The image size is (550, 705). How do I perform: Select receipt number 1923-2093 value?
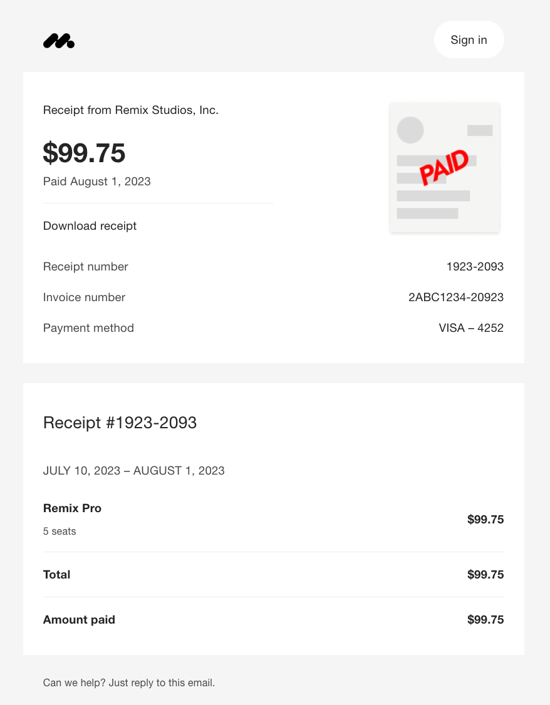click(475, 267)
